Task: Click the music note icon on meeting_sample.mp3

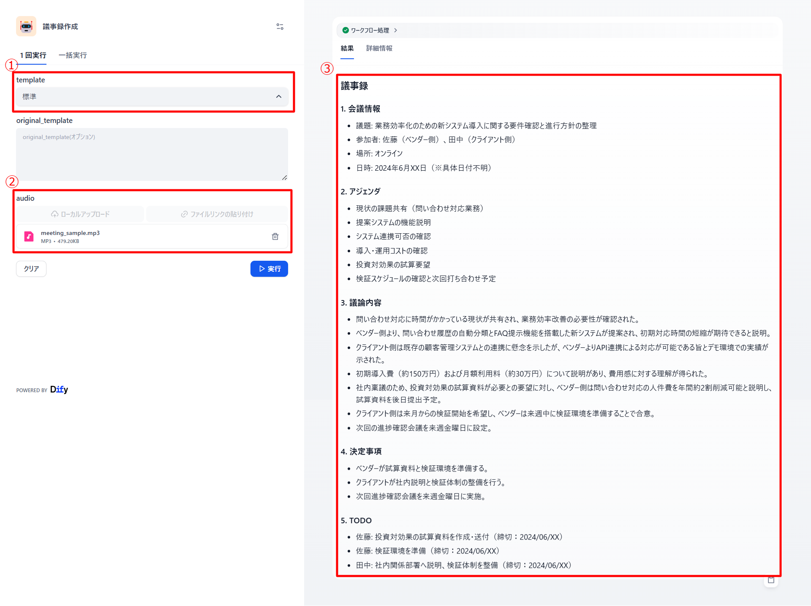Action: 28,236
